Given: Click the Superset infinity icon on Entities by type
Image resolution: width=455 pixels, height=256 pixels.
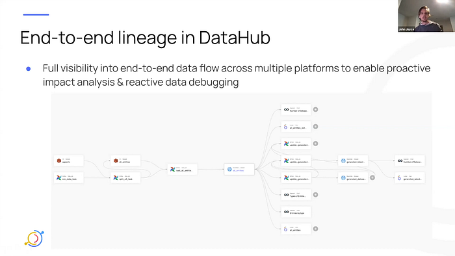Looking at the screenshot, I should click(x=286, y=212).
